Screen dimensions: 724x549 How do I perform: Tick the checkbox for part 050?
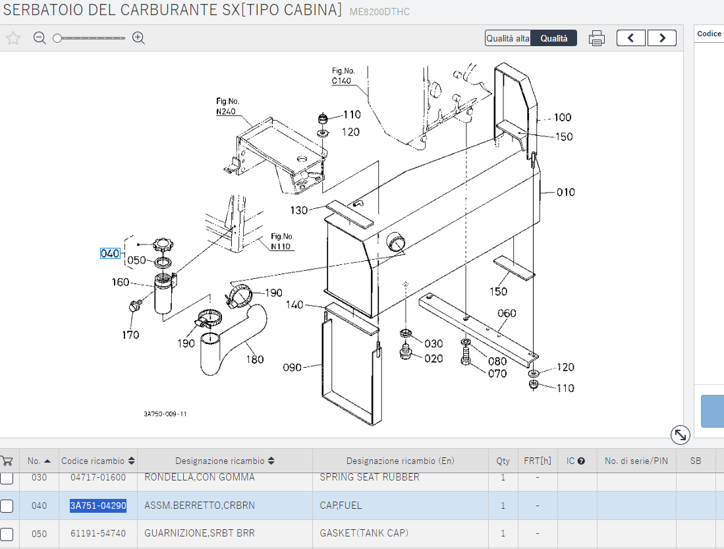point(7,533)
